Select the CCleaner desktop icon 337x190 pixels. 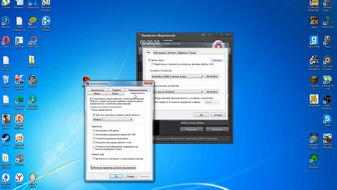tap(19, 159)
